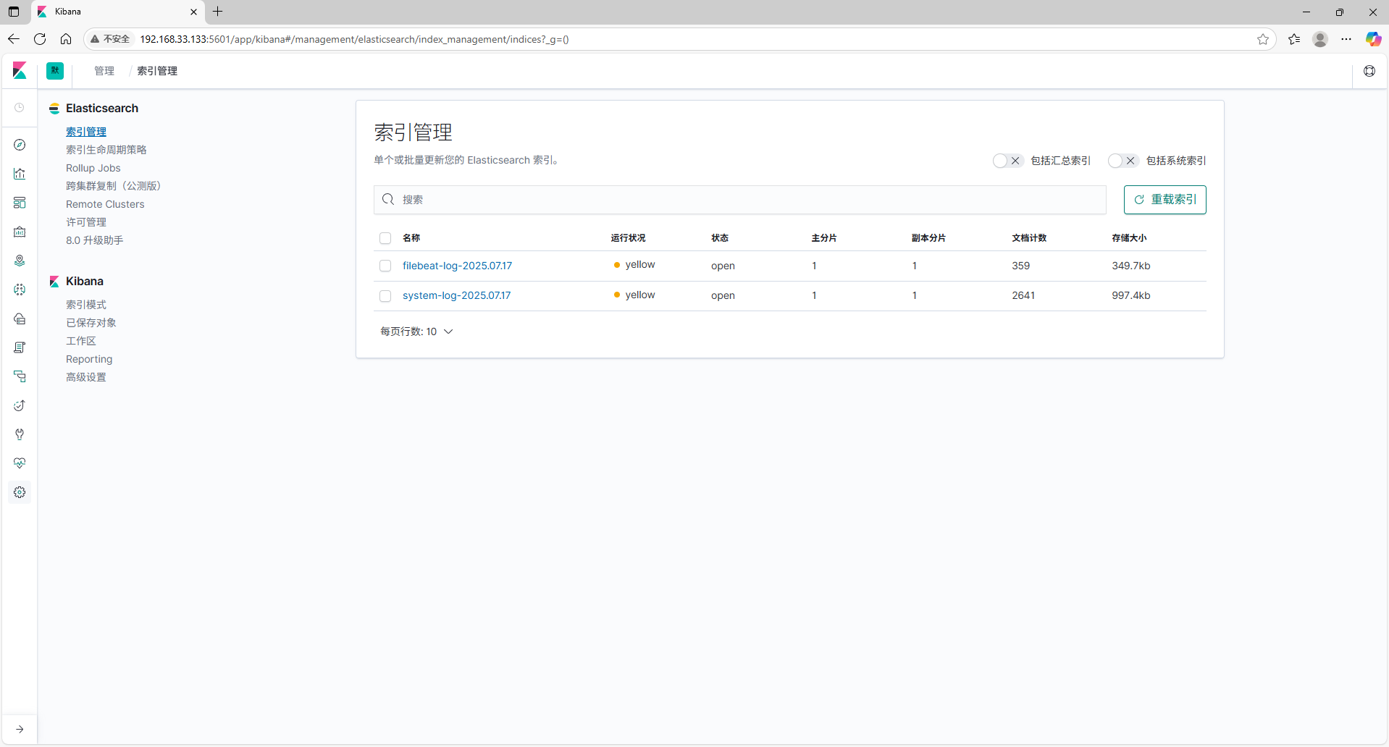Screen dimensions: 1389x747
Task: Open the Recently viewed clock icon
Action: click(x=20, y=108)
